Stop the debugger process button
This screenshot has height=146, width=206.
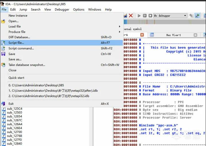pyautogui.click(x=150, y=16)
